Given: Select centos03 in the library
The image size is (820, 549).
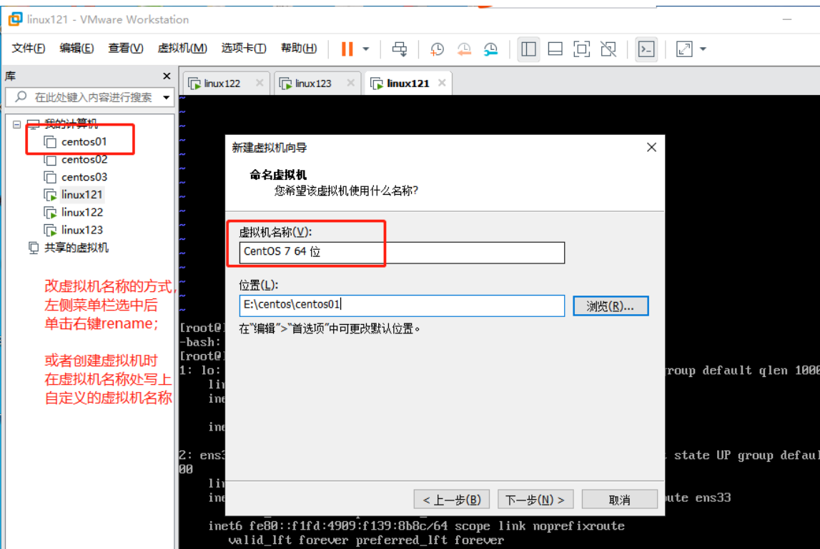Looking at the screenshot, I should pos(84,177).
